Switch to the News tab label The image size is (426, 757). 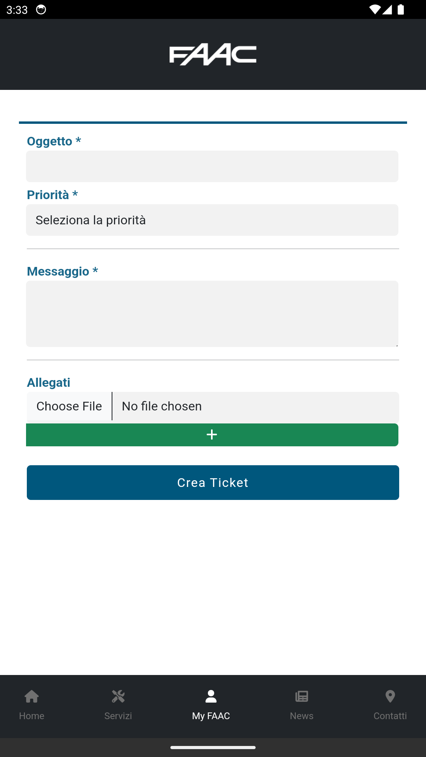click(302, 716)
